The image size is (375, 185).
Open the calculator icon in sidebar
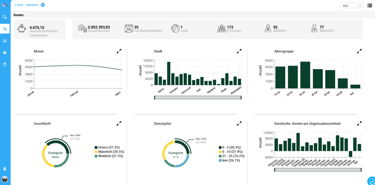5,169
